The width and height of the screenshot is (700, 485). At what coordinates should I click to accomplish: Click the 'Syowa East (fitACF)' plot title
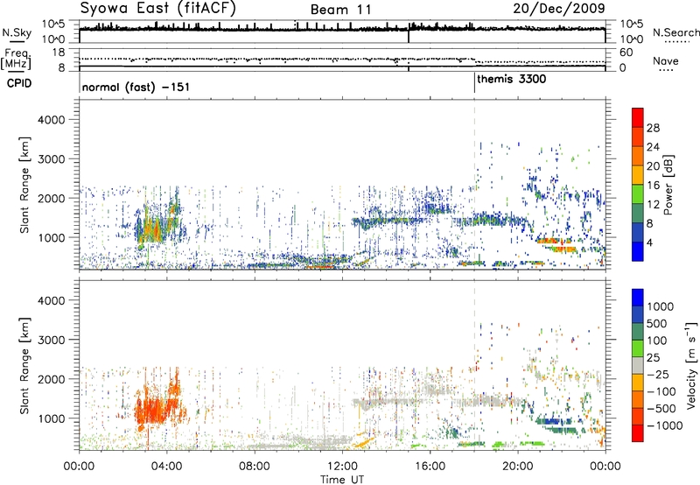(158, 8)
